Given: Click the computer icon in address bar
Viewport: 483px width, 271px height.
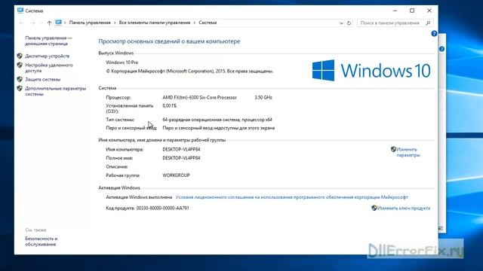Looking at the screenshot, I should tap(59, 23).
